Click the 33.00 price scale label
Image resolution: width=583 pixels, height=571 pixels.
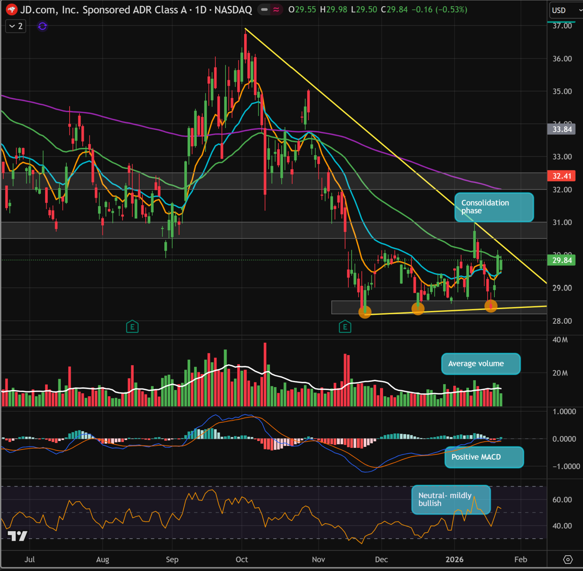point(562,157)
